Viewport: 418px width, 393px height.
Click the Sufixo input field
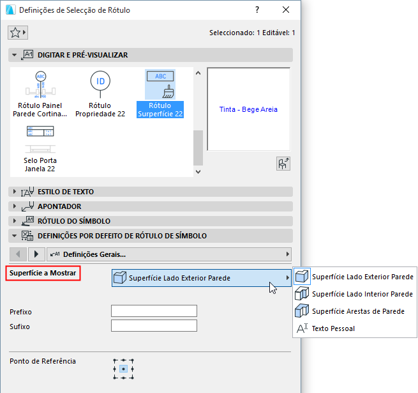(154, 326)
